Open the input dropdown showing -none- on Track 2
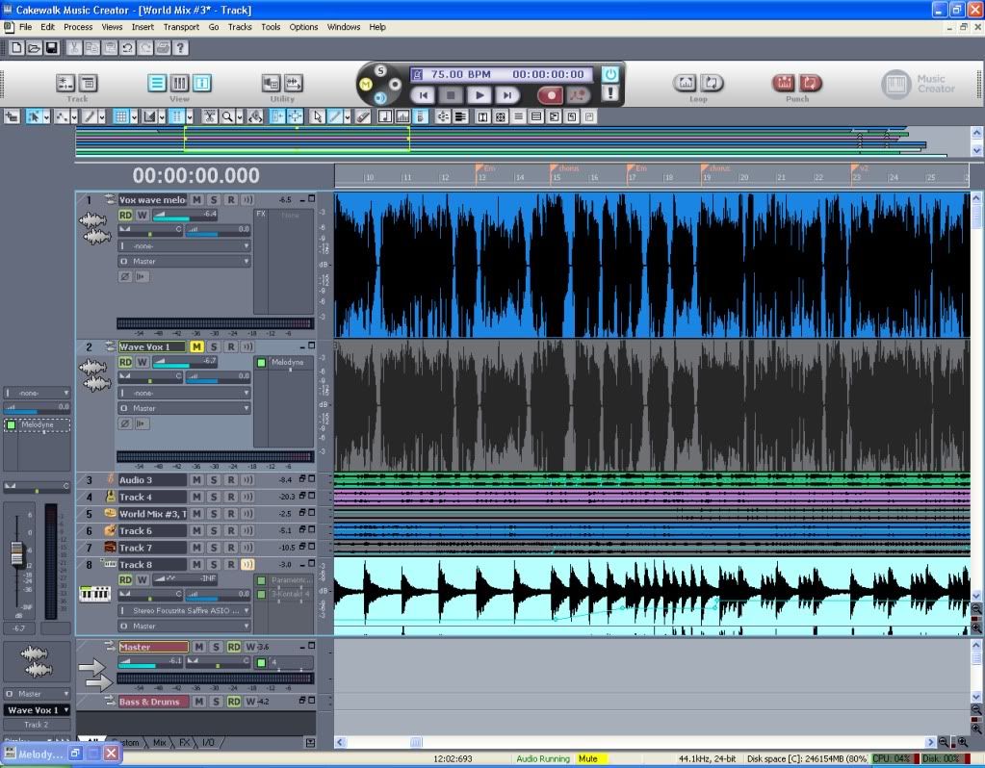985x768 pixels. pyautogui.click(x=184, y=392)
